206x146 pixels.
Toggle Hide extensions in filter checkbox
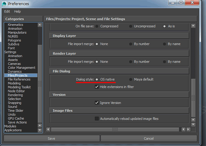[x=97, y=87]
